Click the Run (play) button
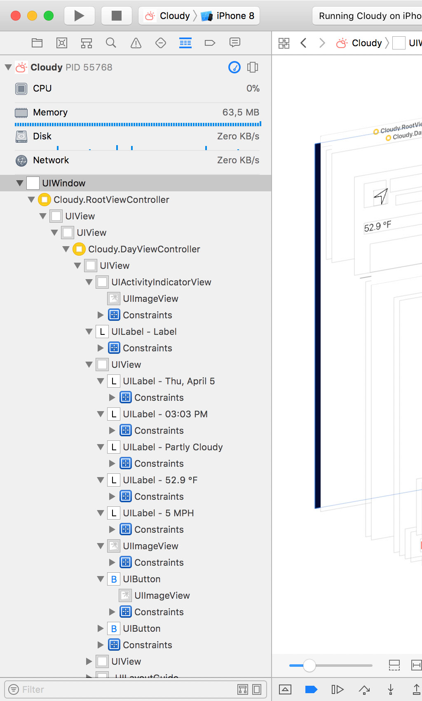 [x=79, y=16]
